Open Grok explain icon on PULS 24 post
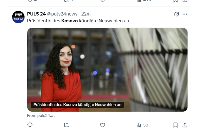Viewport: 199px width, 133px height. (177, 14)
